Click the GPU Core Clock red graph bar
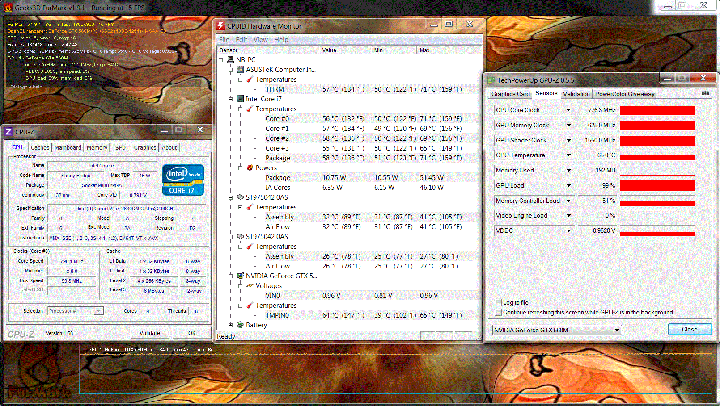The image size is (720, 406). click(657, 110)
